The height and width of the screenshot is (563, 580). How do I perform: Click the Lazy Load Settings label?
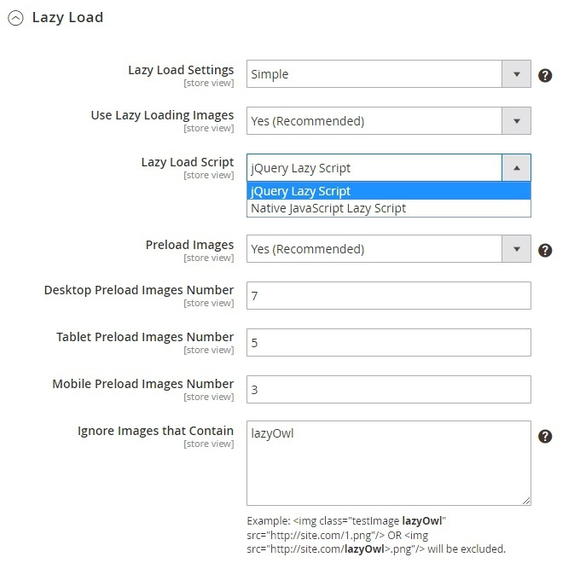pos(180,69)
